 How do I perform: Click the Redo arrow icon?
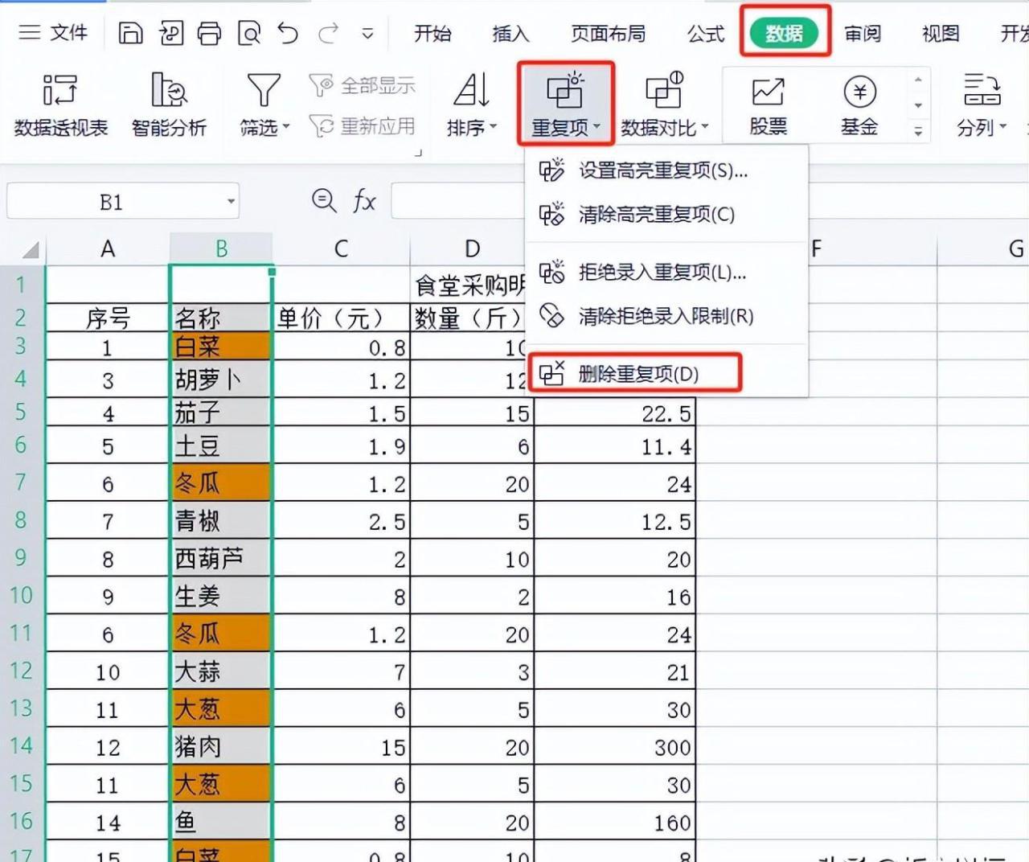[x=328, y=33]
